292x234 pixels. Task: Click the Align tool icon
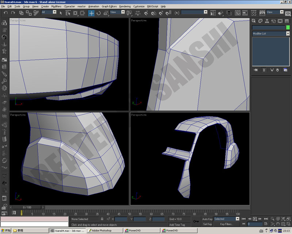pos(220,13)
